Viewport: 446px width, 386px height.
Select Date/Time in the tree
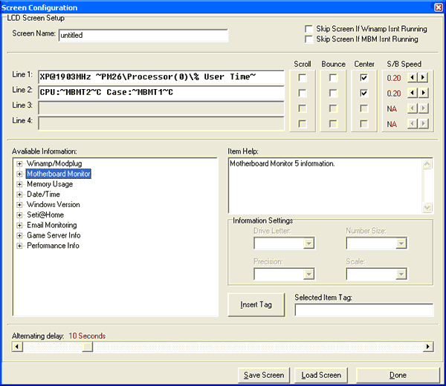click(43, 194)
